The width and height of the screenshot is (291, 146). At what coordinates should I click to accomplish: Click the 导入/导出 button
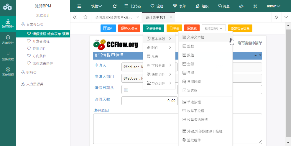click(129, 28)
